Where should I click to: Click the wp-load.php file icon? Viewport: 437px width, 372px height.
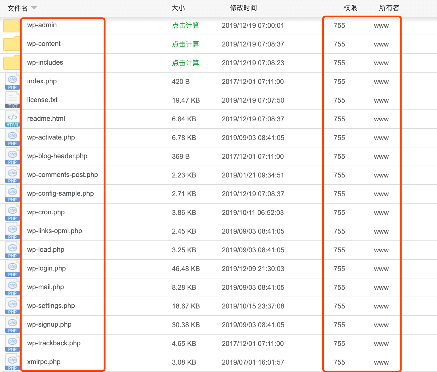point(12,250)
